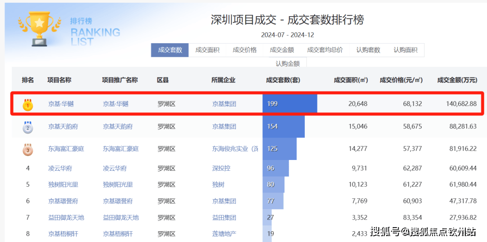Open 京基梧桐轩 in the 项目推广名称 column
Viewport: 487px width, 242px height.
118,233
